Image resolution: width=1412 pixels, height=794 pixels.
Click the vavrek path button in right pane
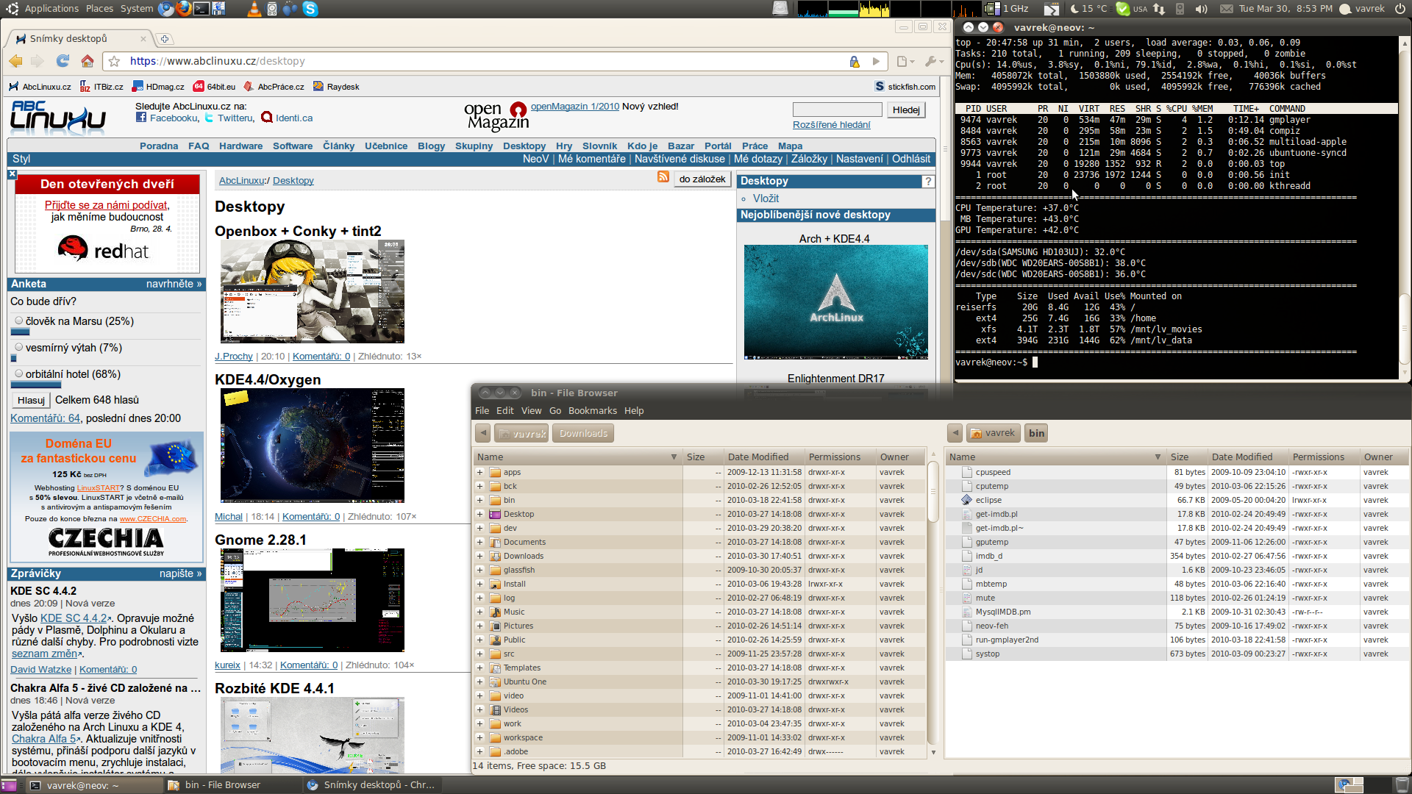pyautogui.click(x=993, y=434)
